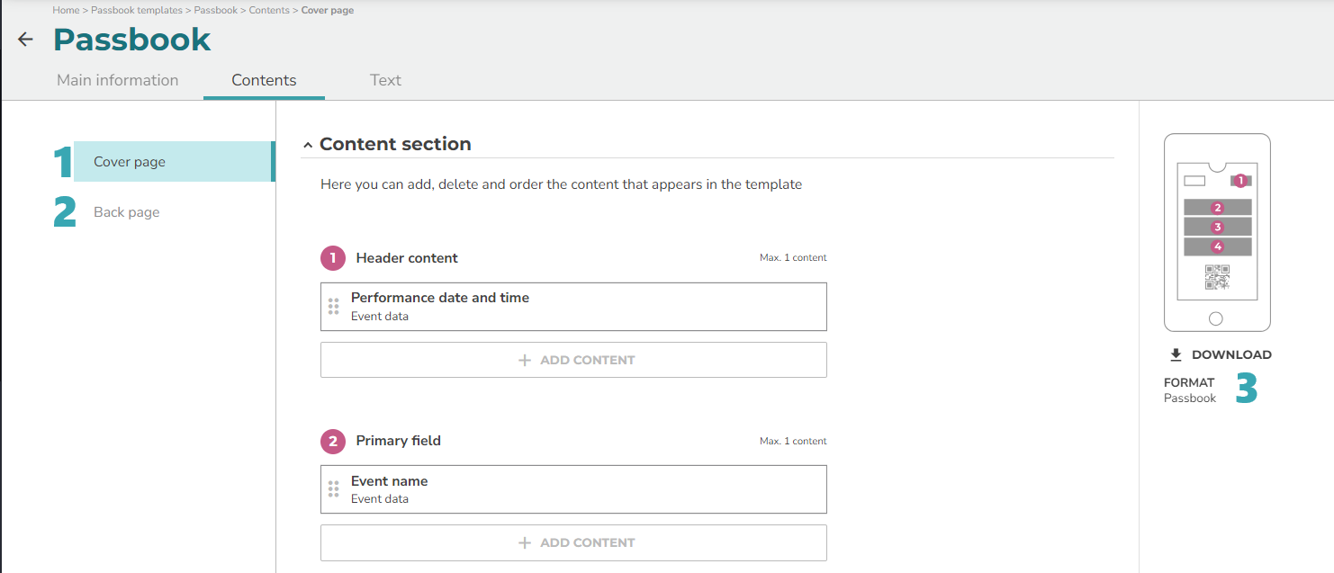Click marker 3 in the phone preview

[1218, 228]
